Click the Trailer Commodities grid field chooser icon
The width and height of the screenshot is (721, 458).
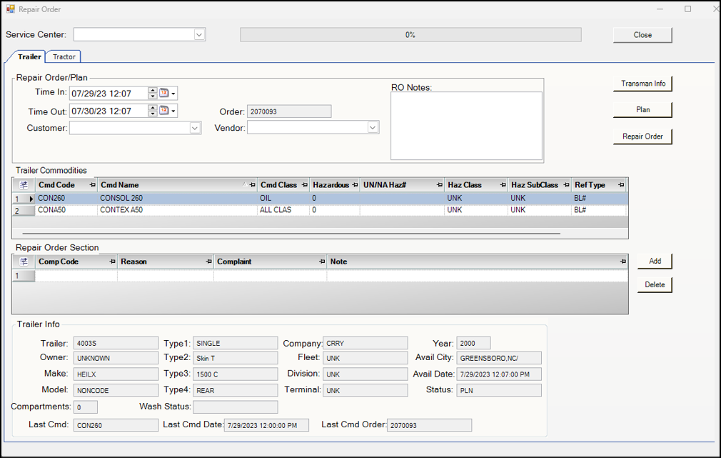(x=24, y=185)
